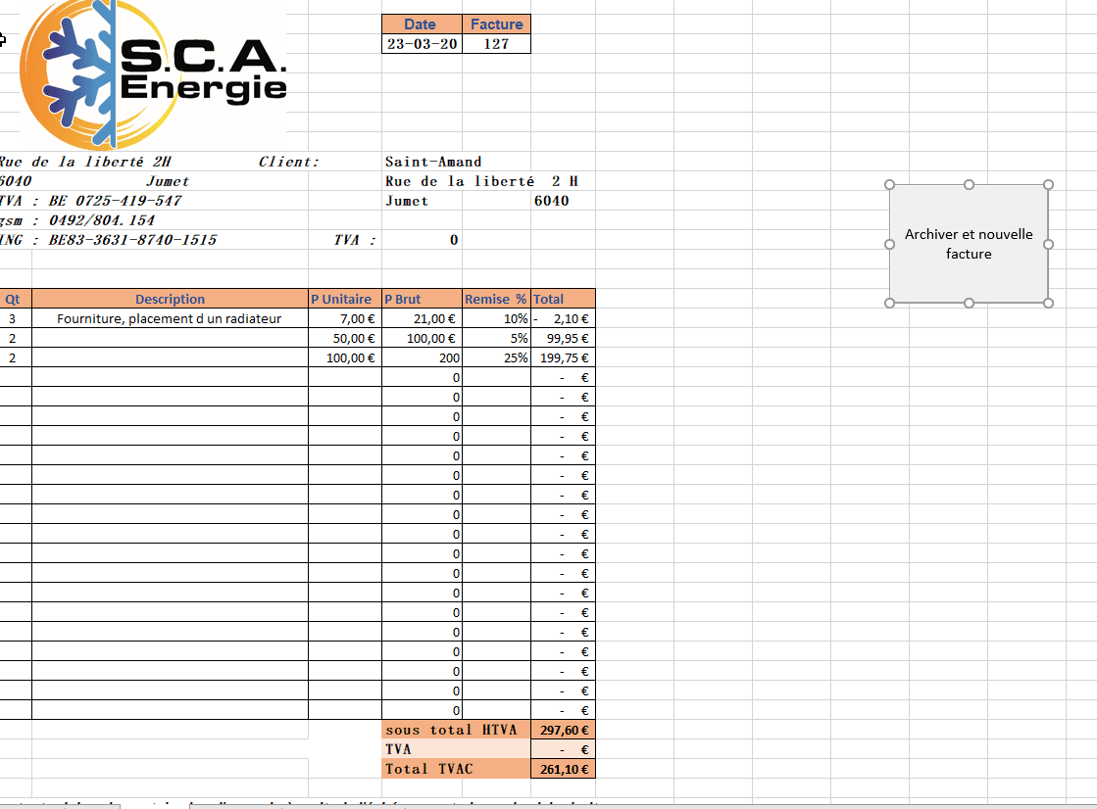The width and height of the screenshot is (1097, 809).
Task: Select the unit price cell 50,00 €
Action: (345, 338)
